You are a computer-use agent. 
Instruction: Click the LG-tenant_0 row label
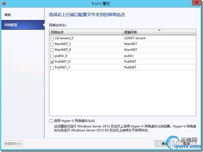tap(64, 38)
